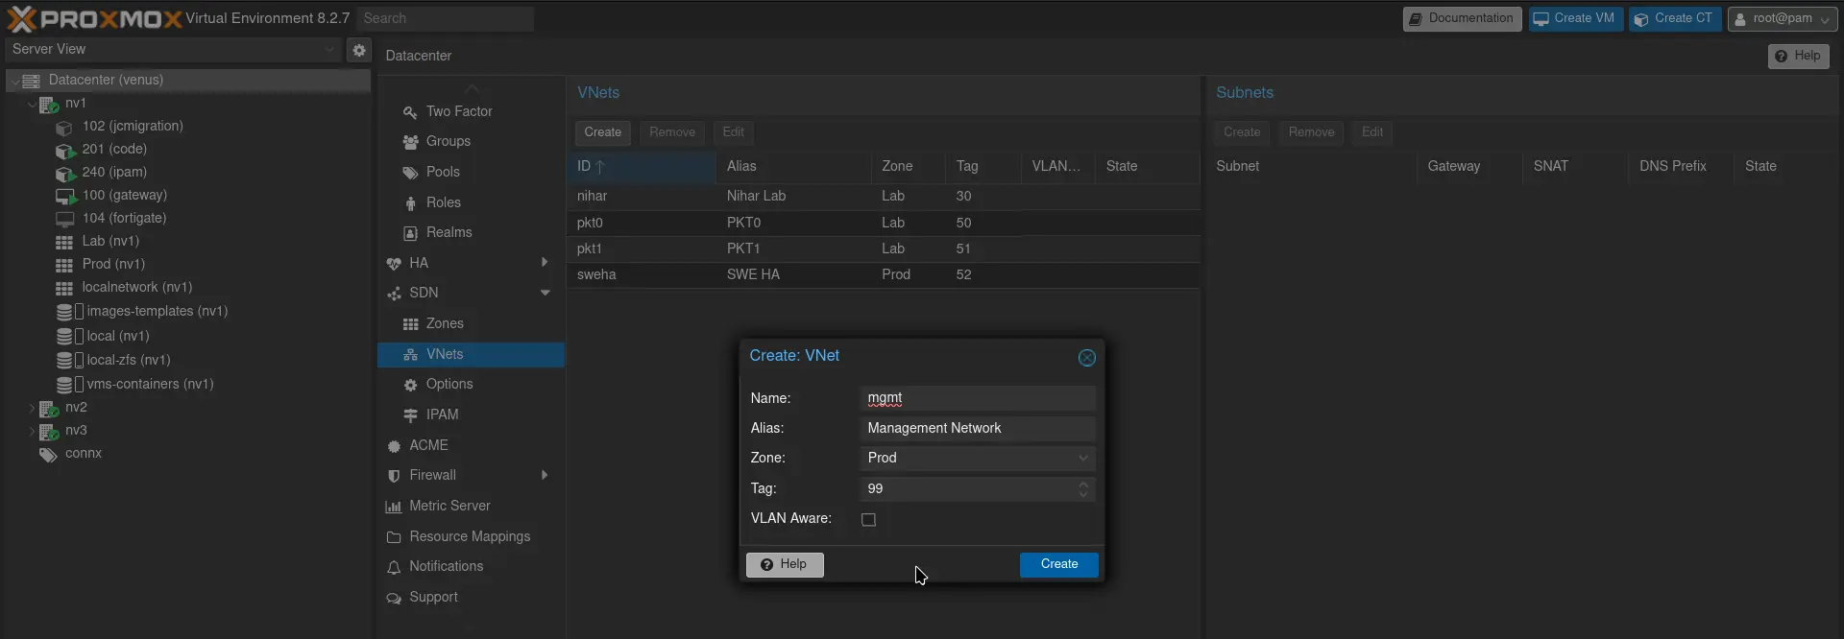Select the VNets menu item

pyautogui.click(x=471, y=355)
